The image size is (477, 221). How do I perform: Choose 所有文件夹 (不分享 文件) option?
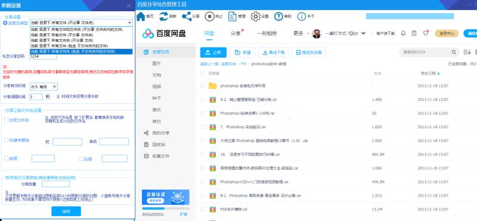pos(81,40)
